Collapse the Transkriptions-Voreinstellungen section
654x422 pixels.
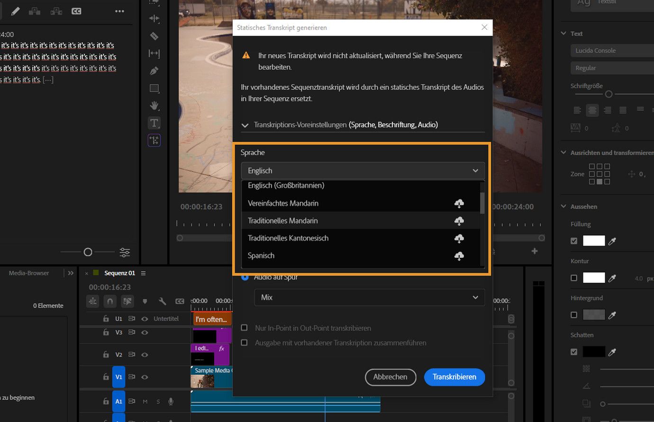pos(245,125)
